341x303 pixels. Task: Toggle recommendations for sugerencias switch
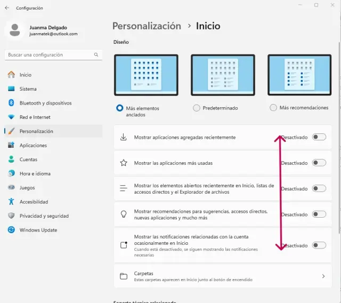click(319, 214)
